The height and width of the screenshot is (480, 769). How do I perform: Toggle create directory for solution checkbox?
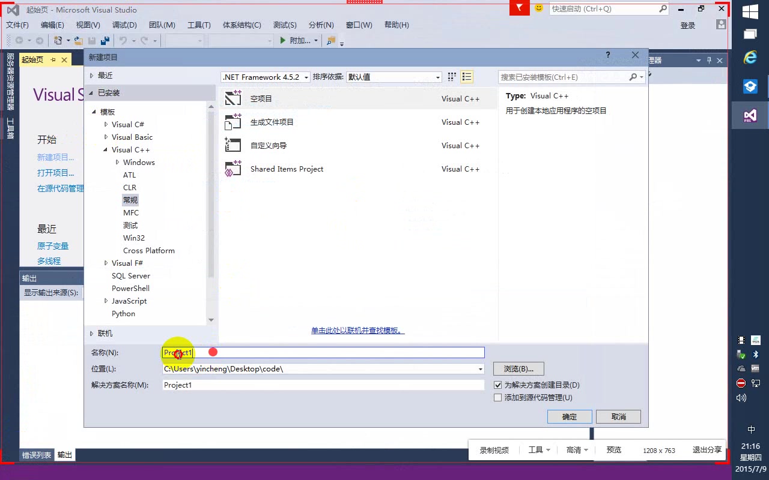point(497,385)
